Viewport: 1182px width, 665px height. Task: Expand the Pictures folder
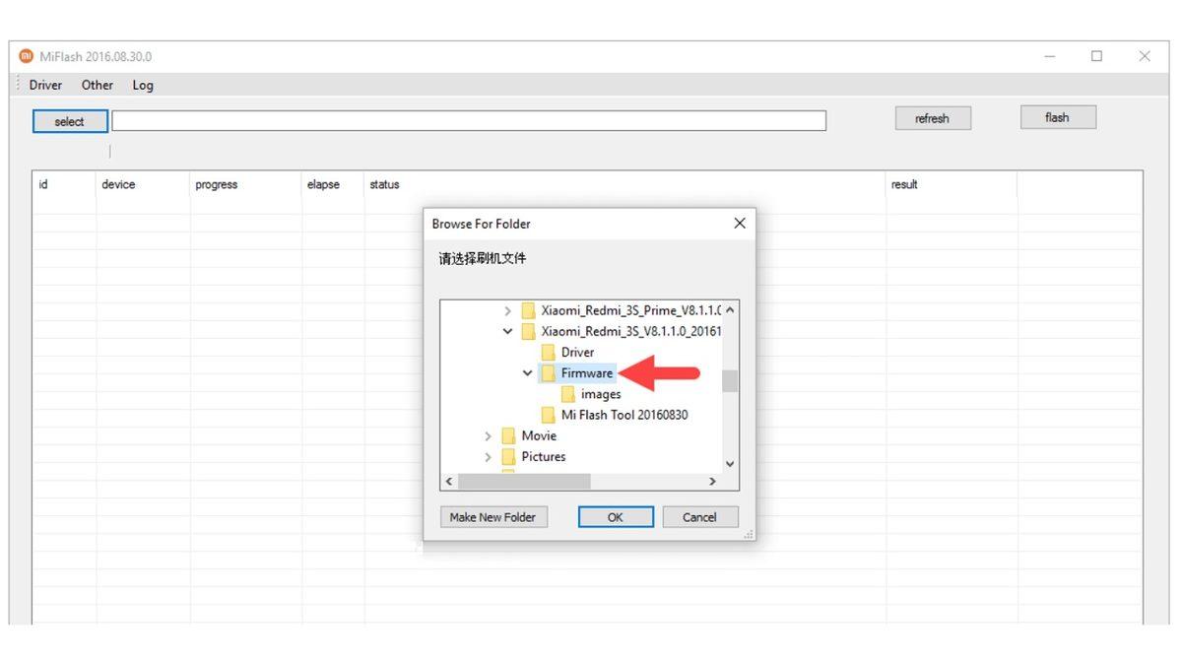tap(489, 457)
